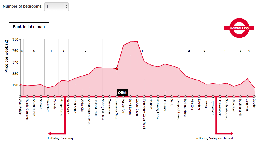Click the Back to tube map button

pos(29,27)
